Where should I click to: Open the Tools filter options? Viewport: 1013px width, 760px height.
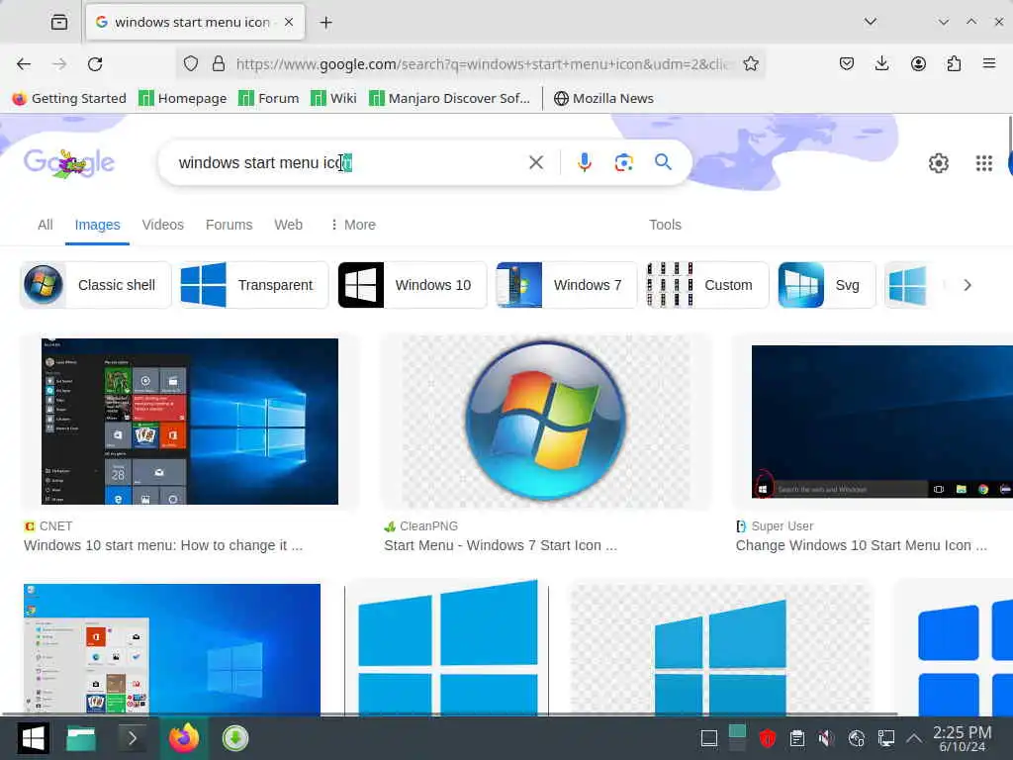click(x=665, y=225)
